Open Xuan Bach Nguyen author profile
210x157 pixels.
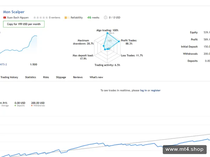pos(18,17)
